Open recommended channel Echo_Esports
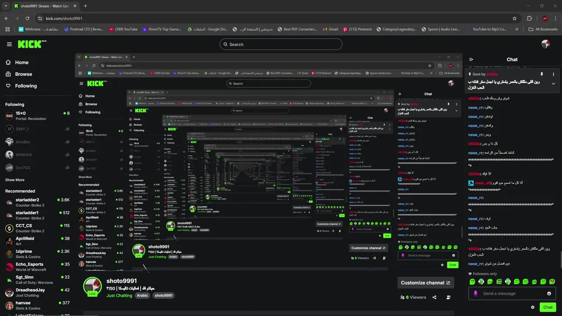Viewport: 562px width, 316px height. coord(37,267)
